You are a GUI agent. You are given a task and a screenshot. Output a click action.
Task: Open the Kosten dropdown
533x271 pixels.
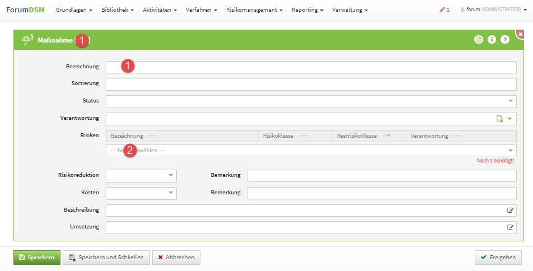[170, 193]
